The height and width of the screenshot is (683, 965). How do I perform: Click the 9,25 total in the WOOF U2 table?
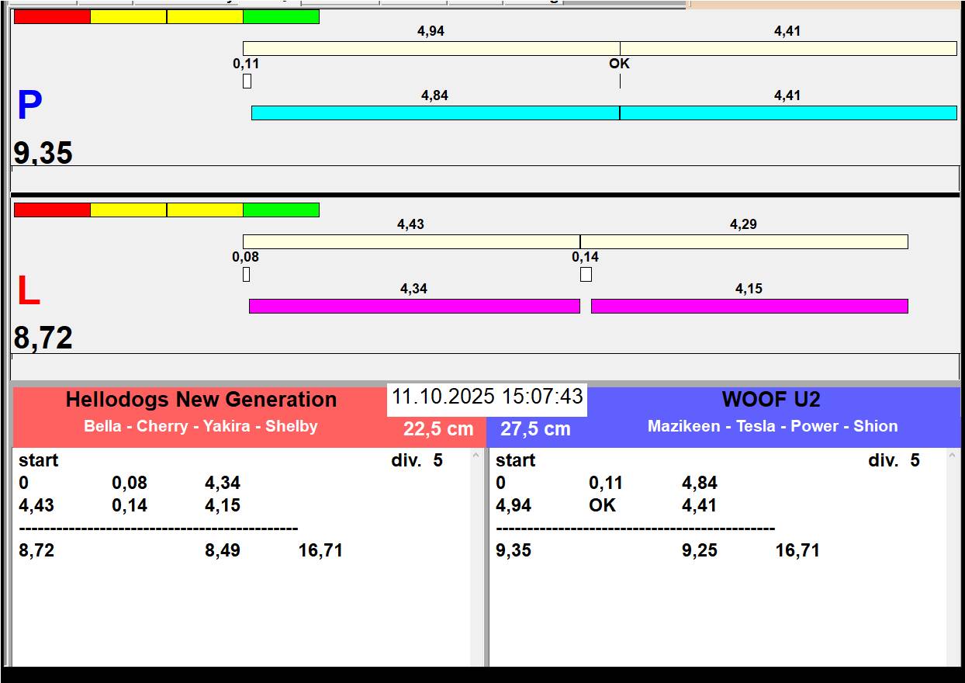pos(700,550)
